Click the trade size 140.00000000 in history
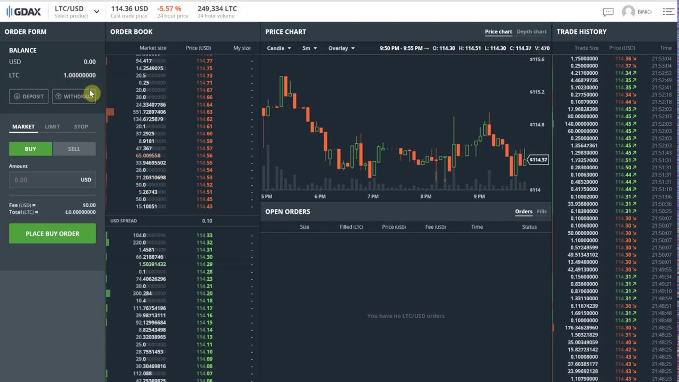 (x=581, y=124)
